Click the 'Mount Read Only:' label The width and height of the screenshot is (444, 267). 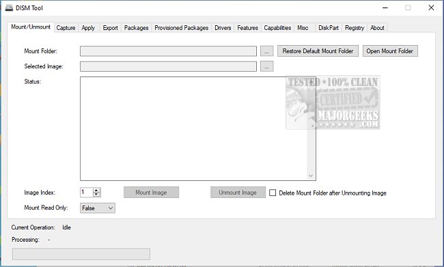(46, 208)
